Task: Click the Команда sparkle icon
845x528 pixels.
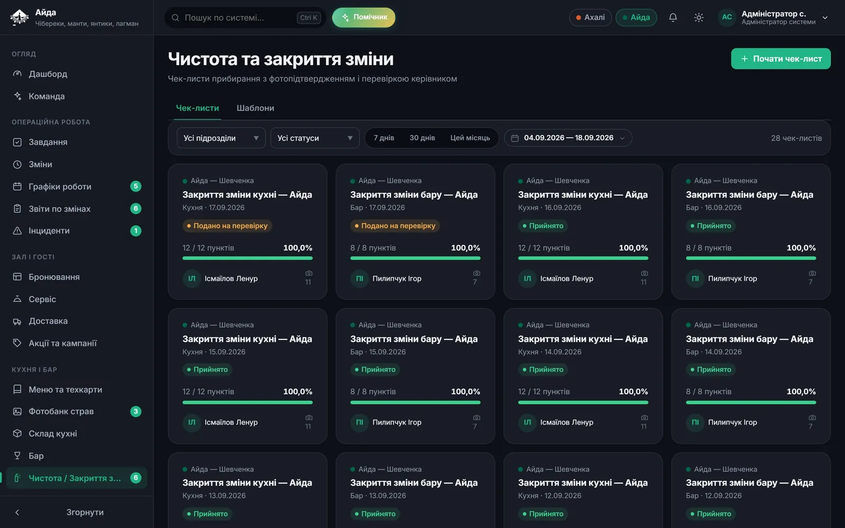Action: [17, 96]
